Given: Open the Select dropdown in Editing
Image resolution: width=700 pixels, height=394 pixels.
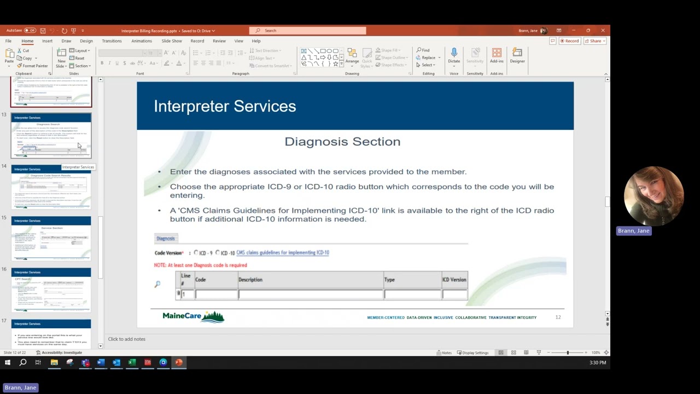Looking at the screenshot, I should (x=425, y=65).
